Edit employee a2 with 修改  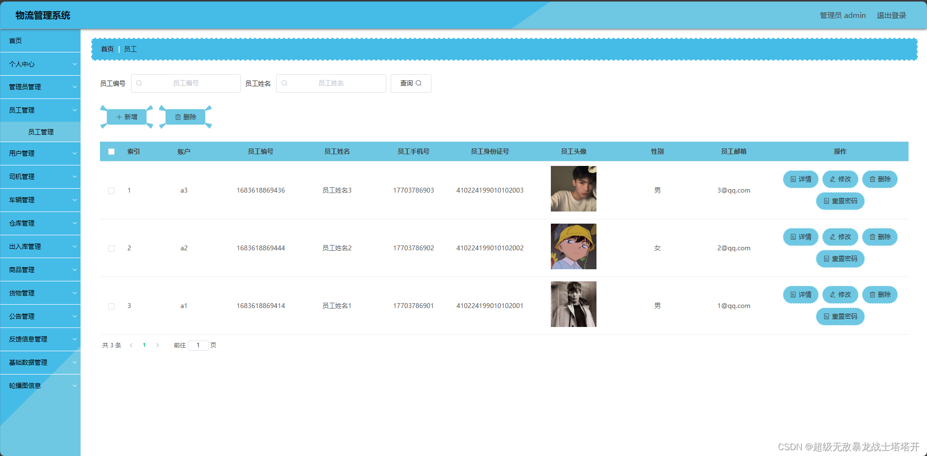tap(840, 237)
